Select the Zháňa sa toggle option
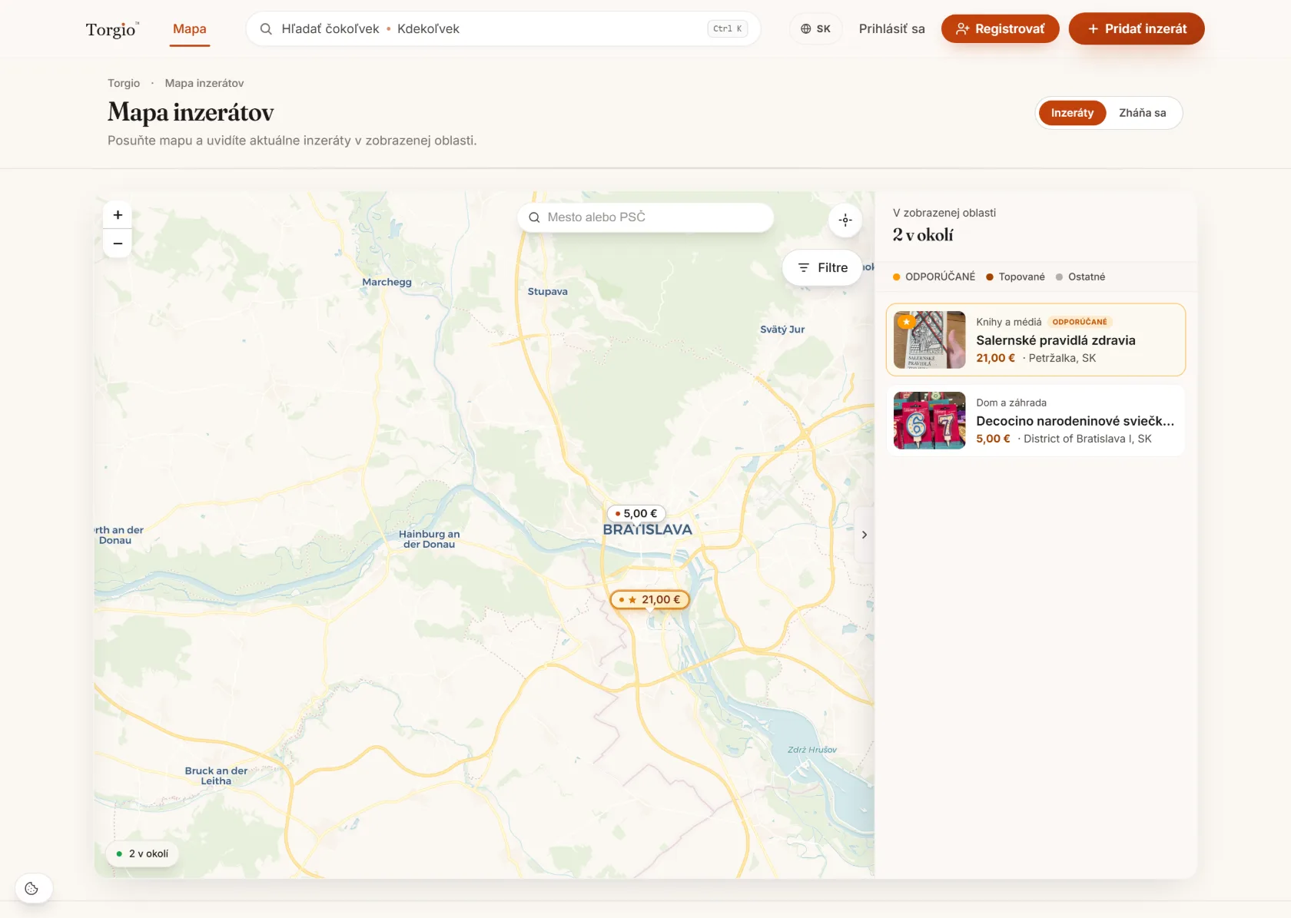Viewport: 1291px width, 918px height. [1142, 113]
